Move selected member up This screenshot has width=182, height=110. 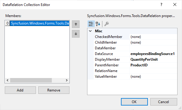click(76, 24)
